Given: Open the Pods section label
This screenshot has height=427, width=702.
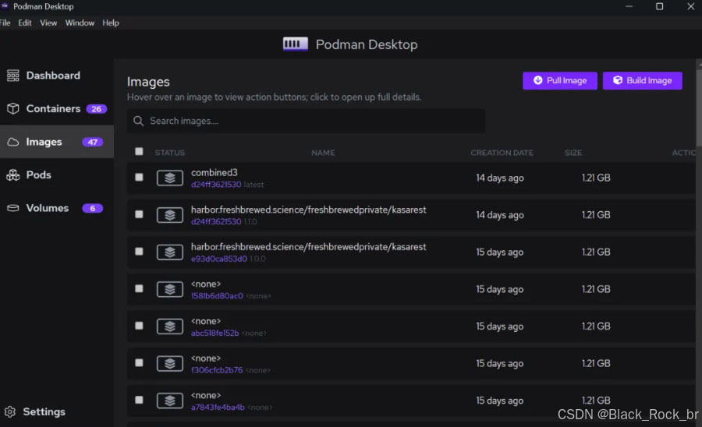Looking at the screenshot, I should pos(38,175).
